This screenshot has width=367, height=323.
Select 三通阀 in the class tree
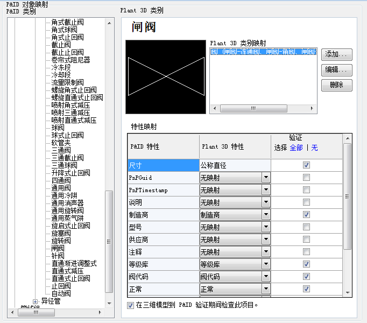(61, 150)
